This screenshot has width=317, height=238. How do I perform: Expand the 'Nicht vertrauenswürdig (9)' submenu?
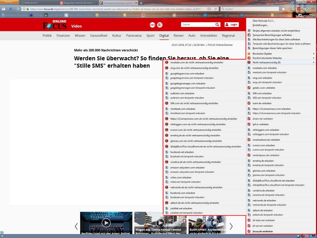coord(268,62)
